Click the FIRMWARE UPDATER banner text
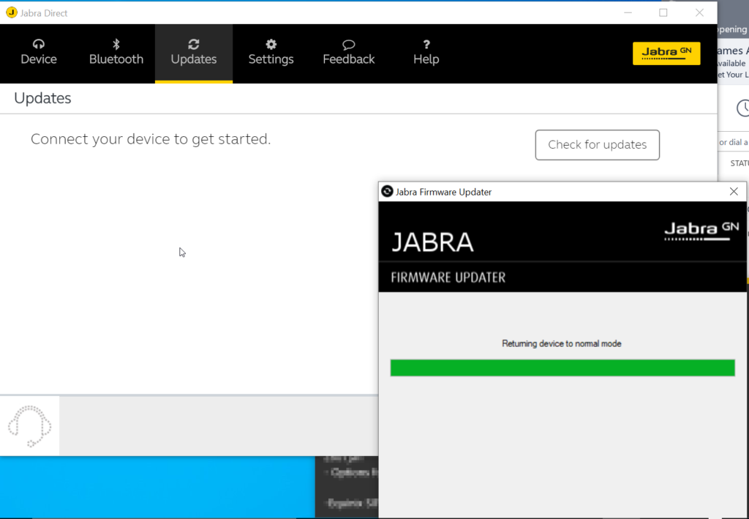Viewport: 749px width, 519px height. 448,277
